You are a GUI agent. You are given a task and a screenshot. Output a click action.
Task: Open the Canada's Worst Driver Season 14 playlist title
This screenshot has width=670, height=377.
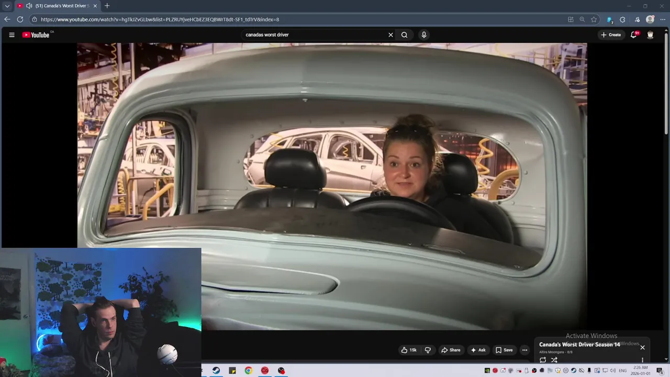[x=579, y=345]
